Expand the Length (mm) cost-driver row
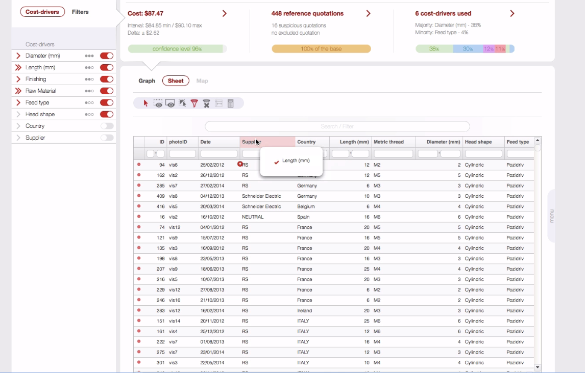Screen dimensions: 585x373 (x=18, y=68)
